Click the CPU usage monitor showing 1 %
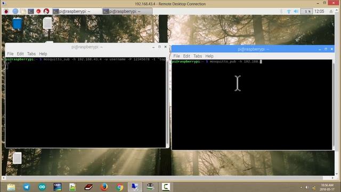The image size is (341, 192). [x=307, y=11]
